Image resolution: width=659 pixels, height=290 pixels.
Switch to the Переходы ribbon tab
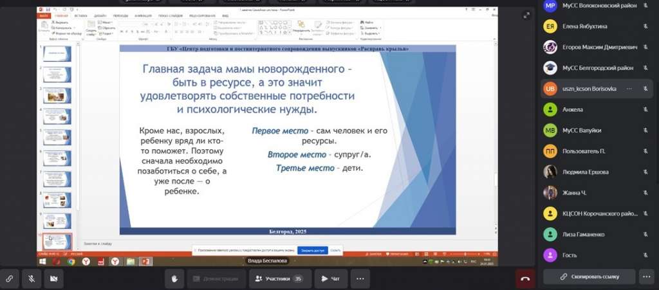point(120,15)
